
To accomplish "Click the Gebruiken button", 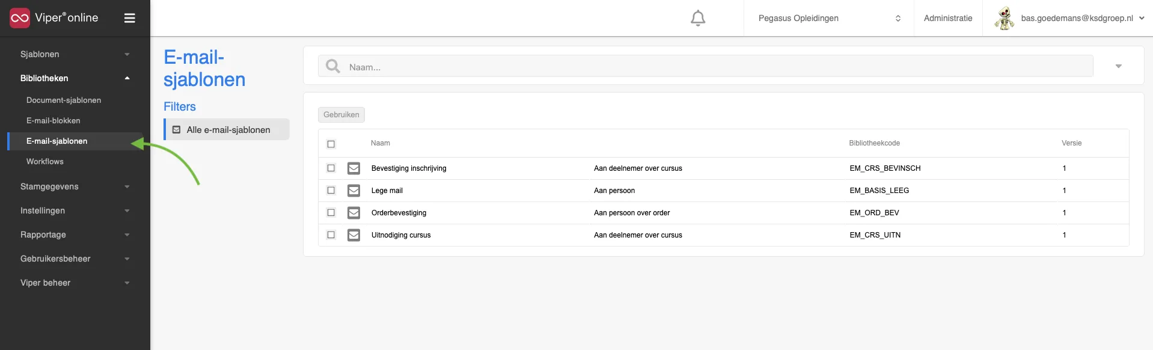I will tap(341, 114).
